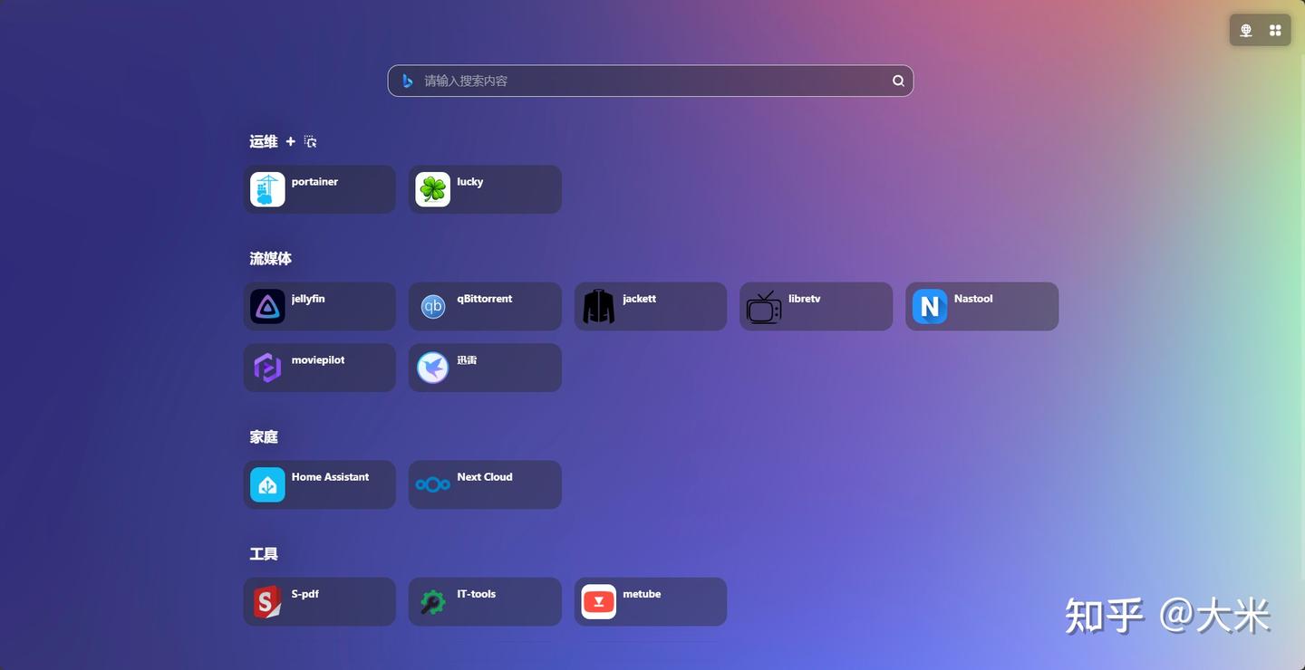1305x670 pixels.
Task: Open IT-tools from the 工具 group
Action: [x=485, y=601]
